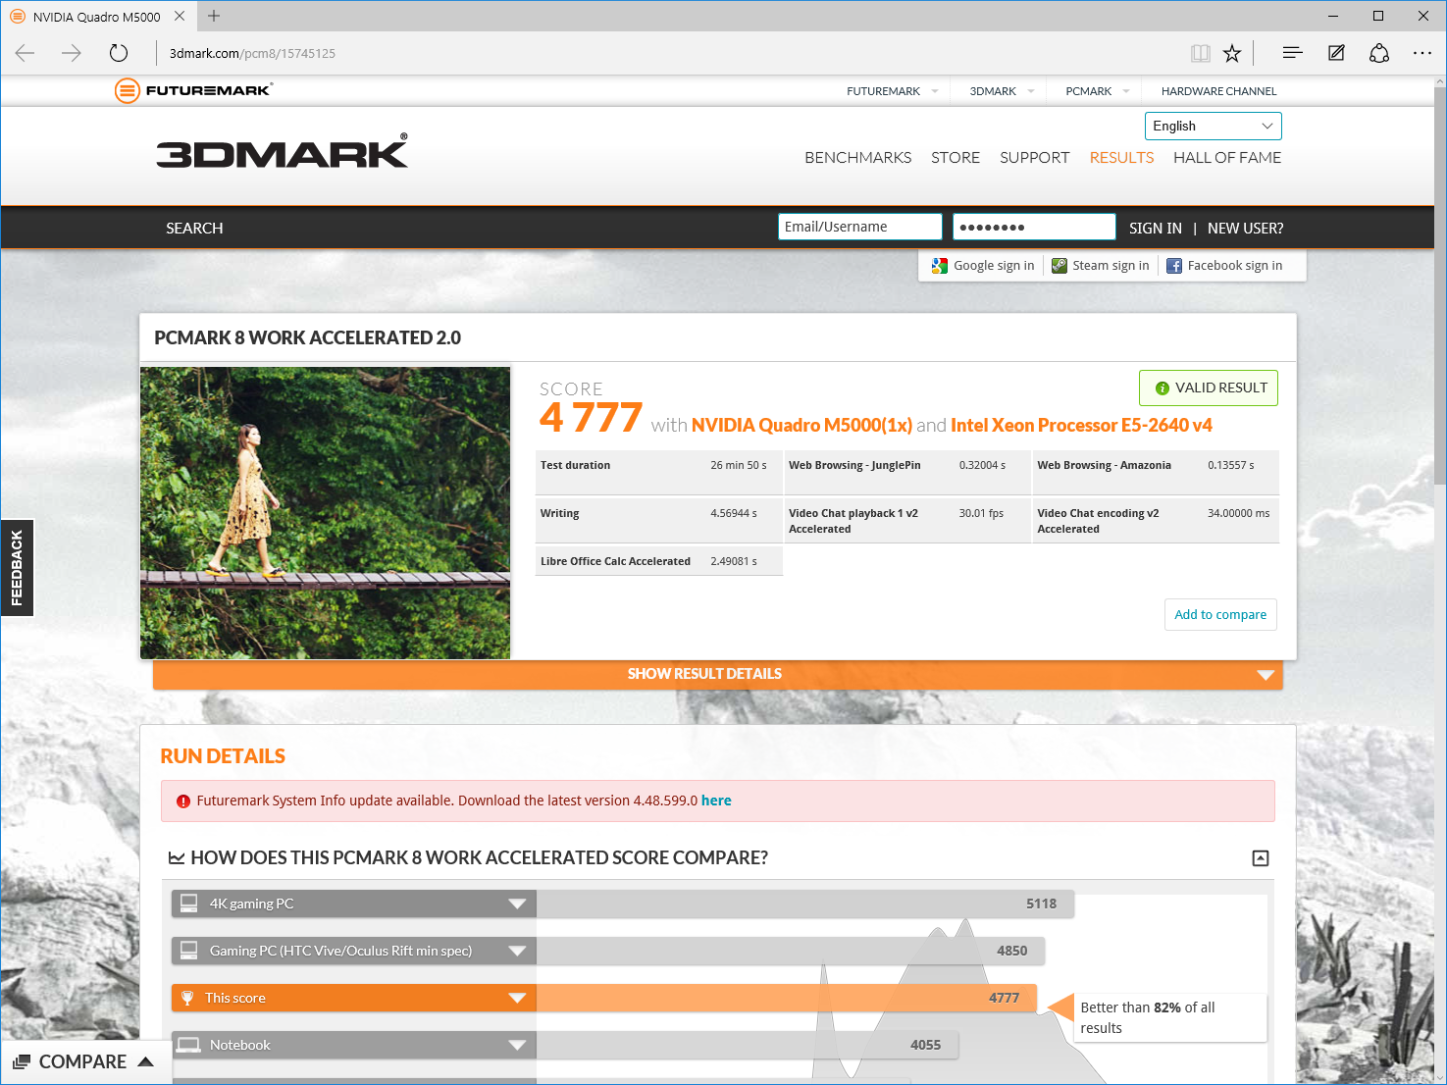Click NEW USER? link
Viewport: 1447px width, 1085px height.
pos(1245,228)
